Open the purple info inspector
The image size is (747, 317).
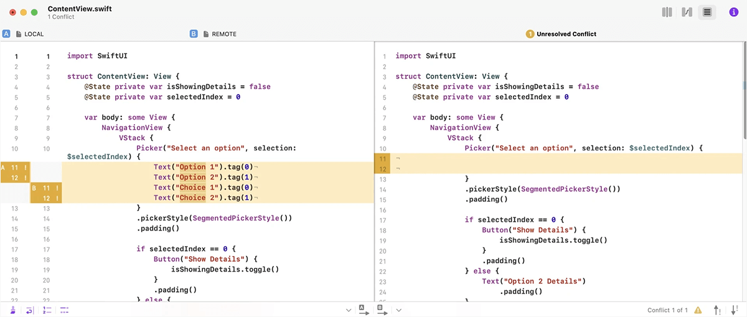coord(733,12)
